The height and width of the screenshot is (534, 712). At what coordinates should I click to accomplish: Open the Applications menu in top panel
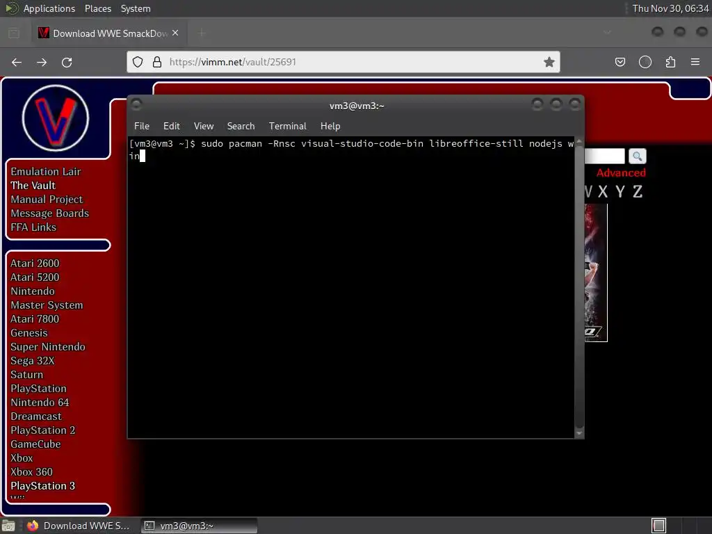[x=49, y=8]
